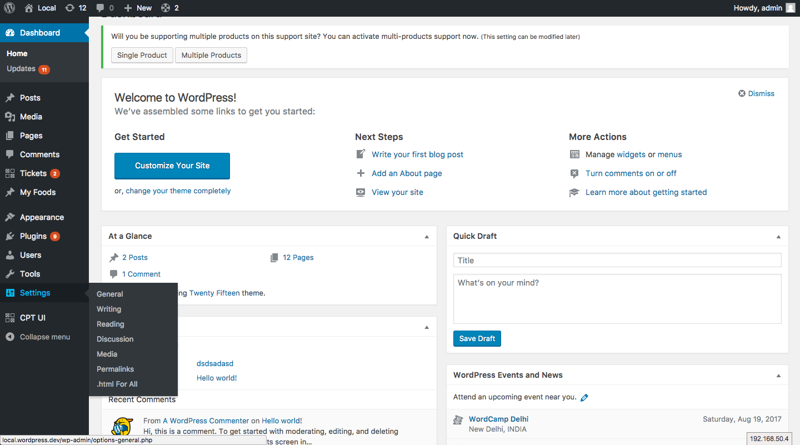Open the WordCamp Delhi event link
This screenshot has width=800, height=445.
(x=498, y=419)
